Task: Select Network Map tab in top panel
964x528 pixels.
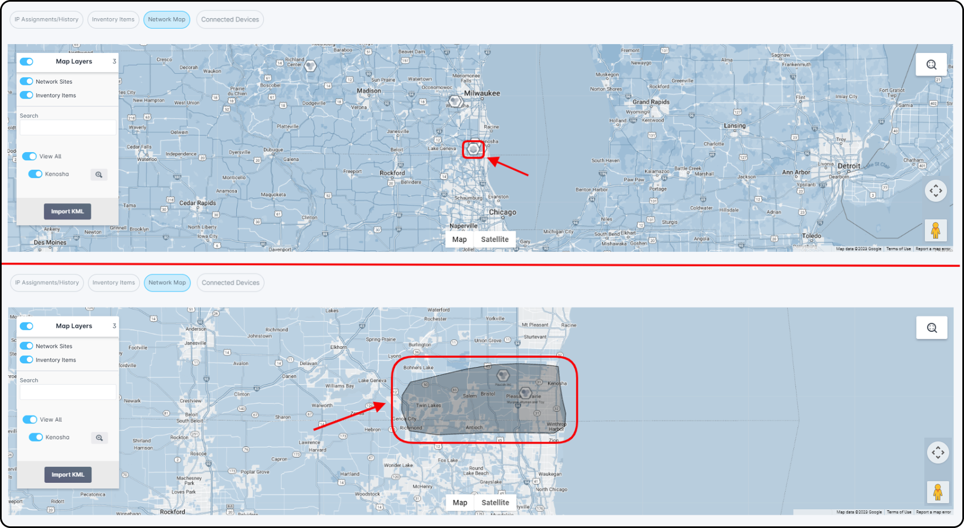Action: [166, 19]
